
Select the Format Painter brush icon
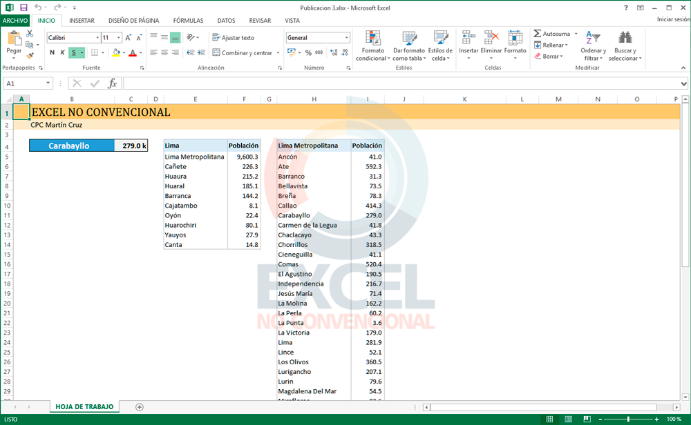pos(30,55)
